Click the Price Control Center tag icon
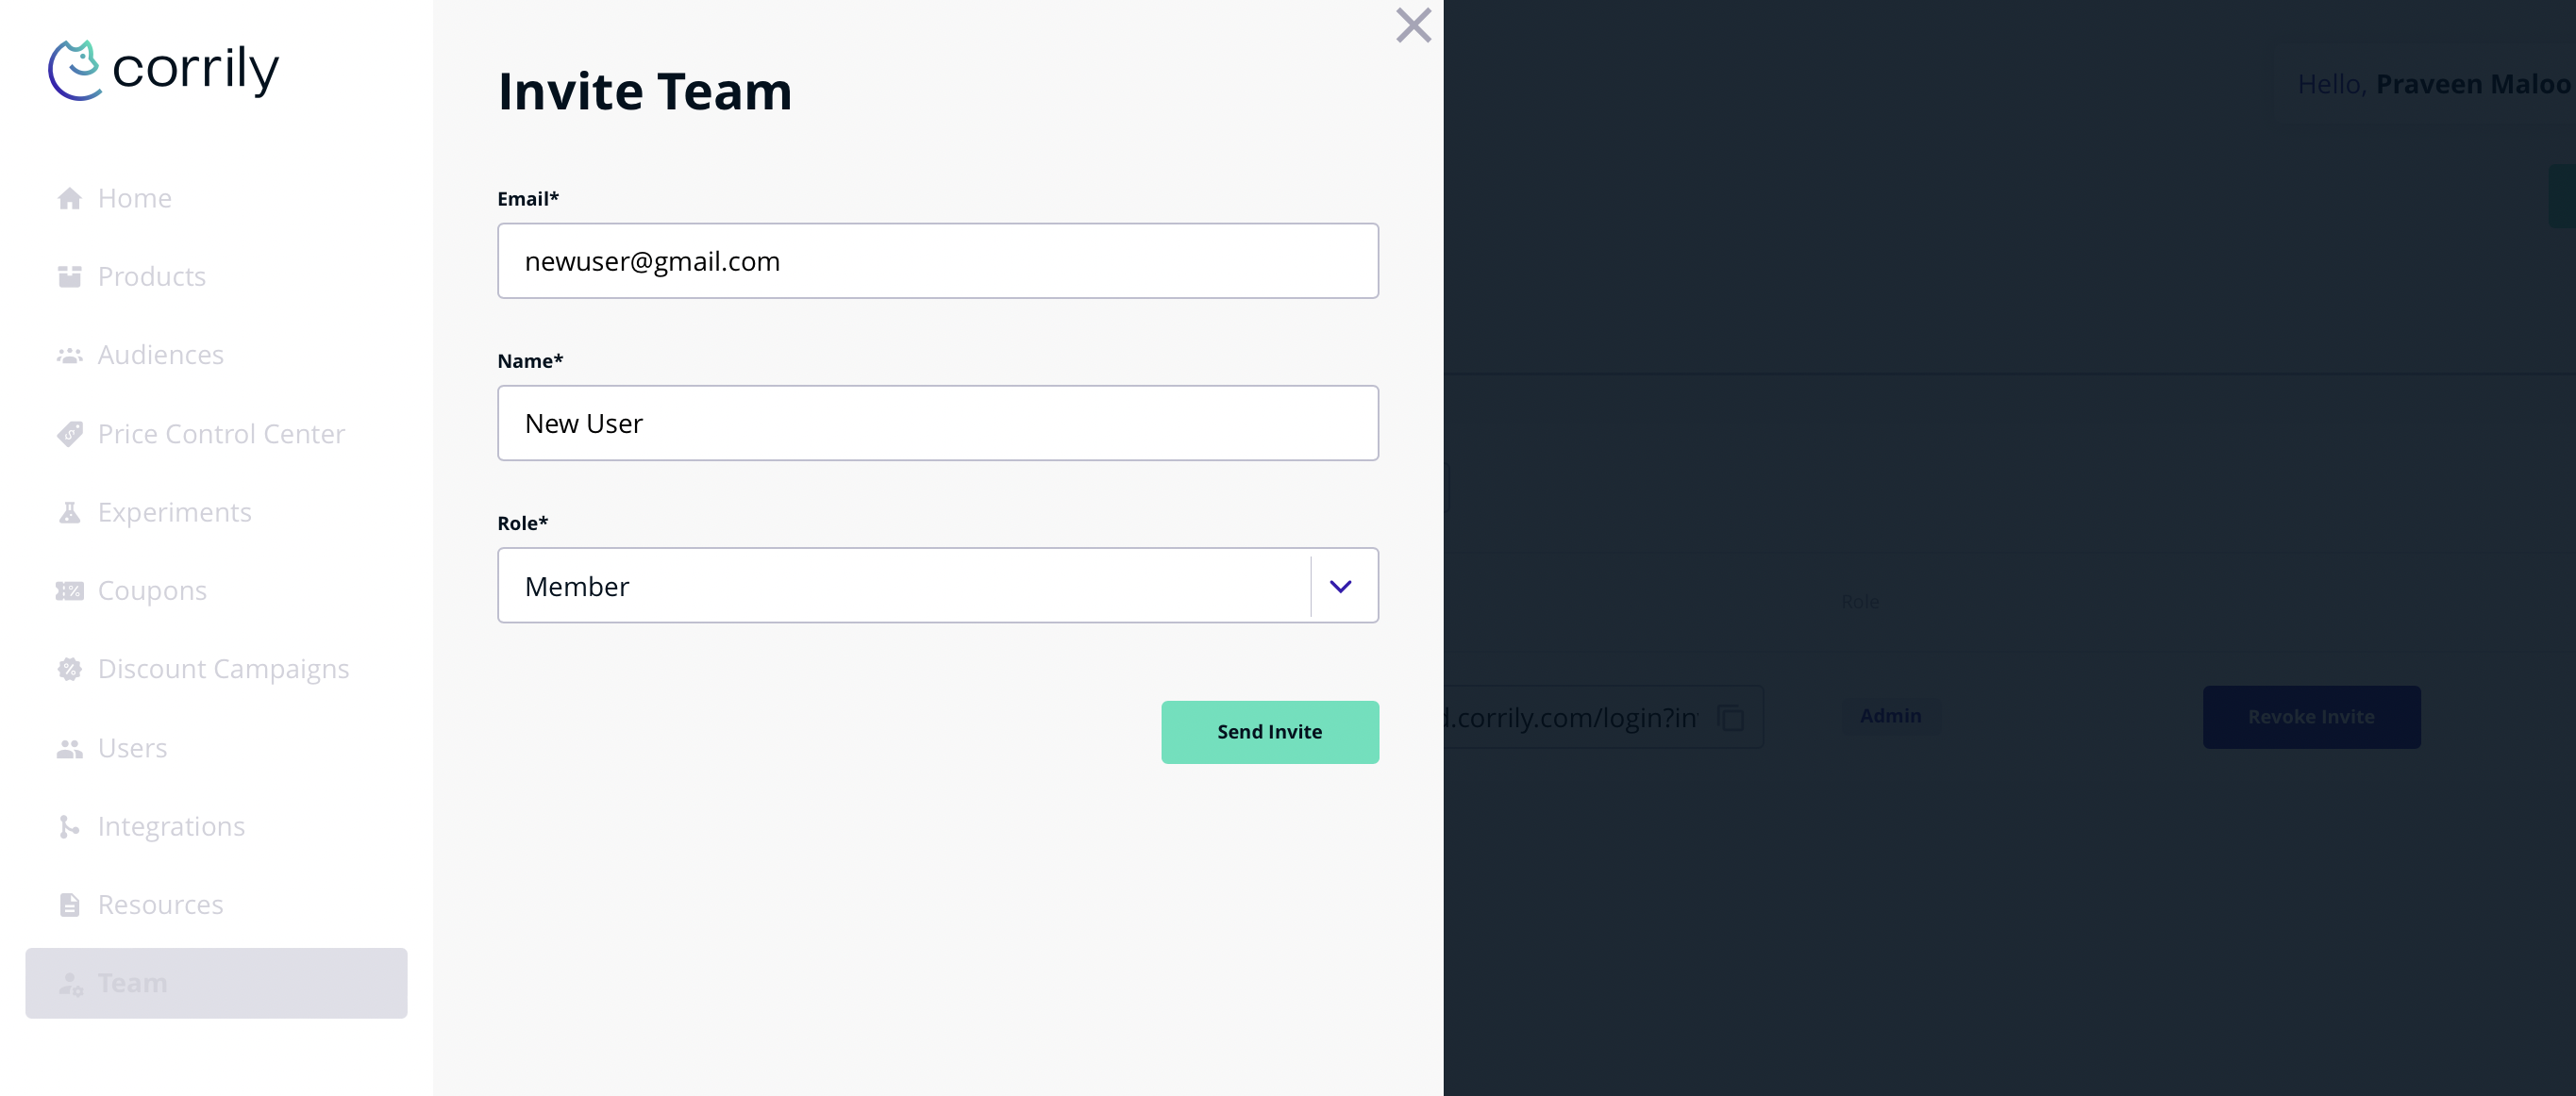Image resolution: width=2576 pixels, height=1096 pixels. coord(69,434)
